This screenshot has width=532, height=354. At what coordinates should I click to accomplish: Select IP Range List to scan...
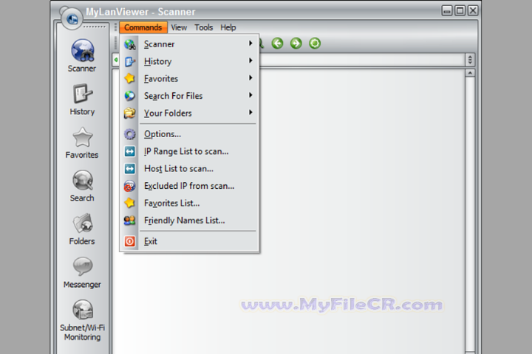pos(186,151)
